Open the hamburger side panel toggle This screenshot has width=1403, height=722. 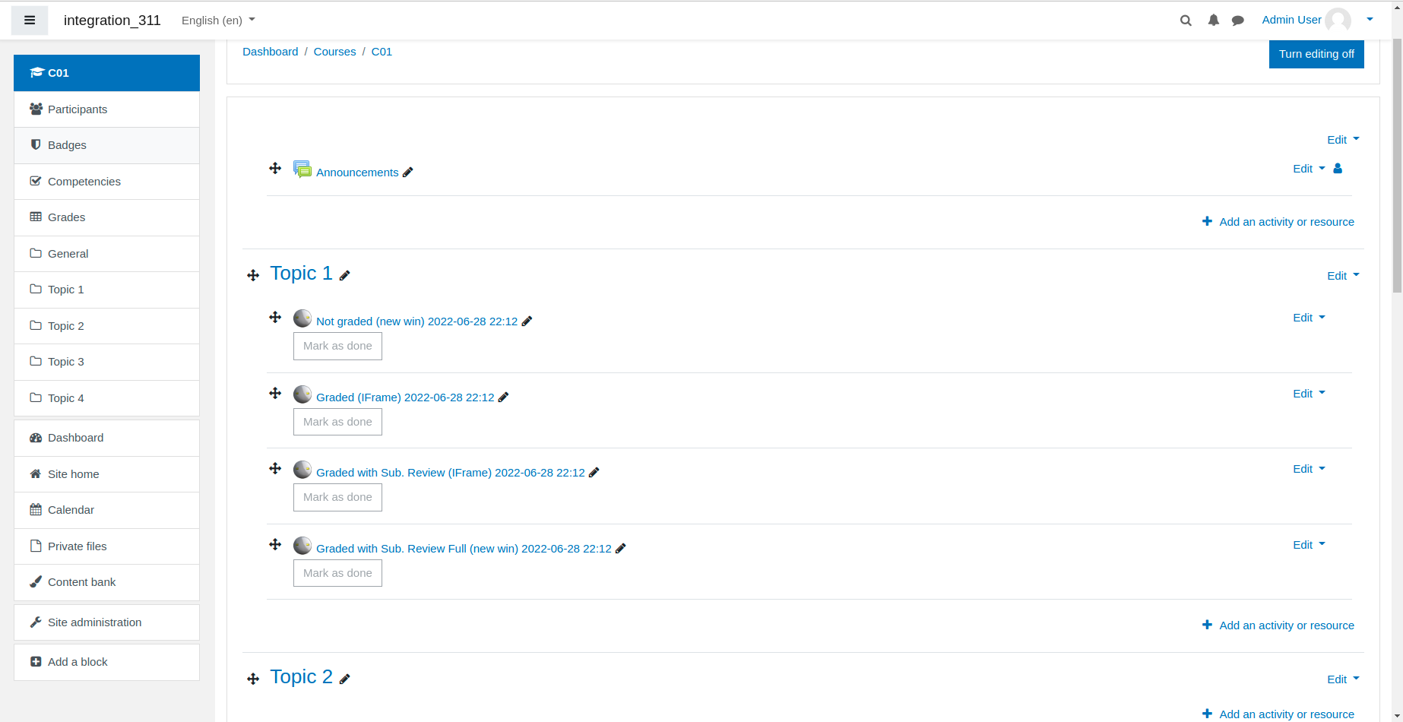coord(30,21)
